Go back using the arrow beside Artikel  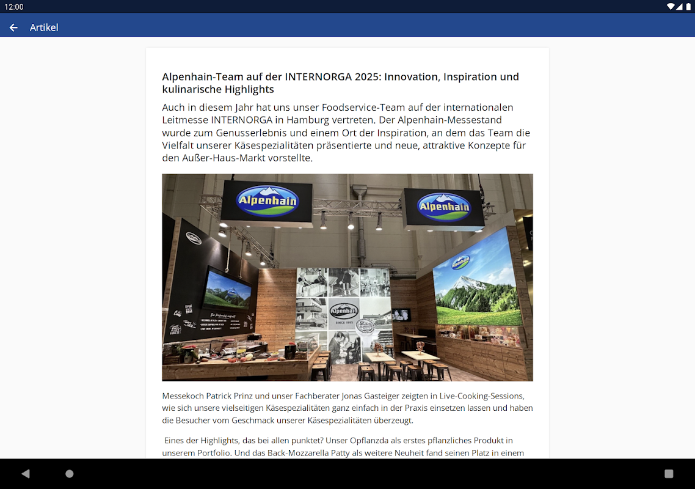[x=13, y=28]
